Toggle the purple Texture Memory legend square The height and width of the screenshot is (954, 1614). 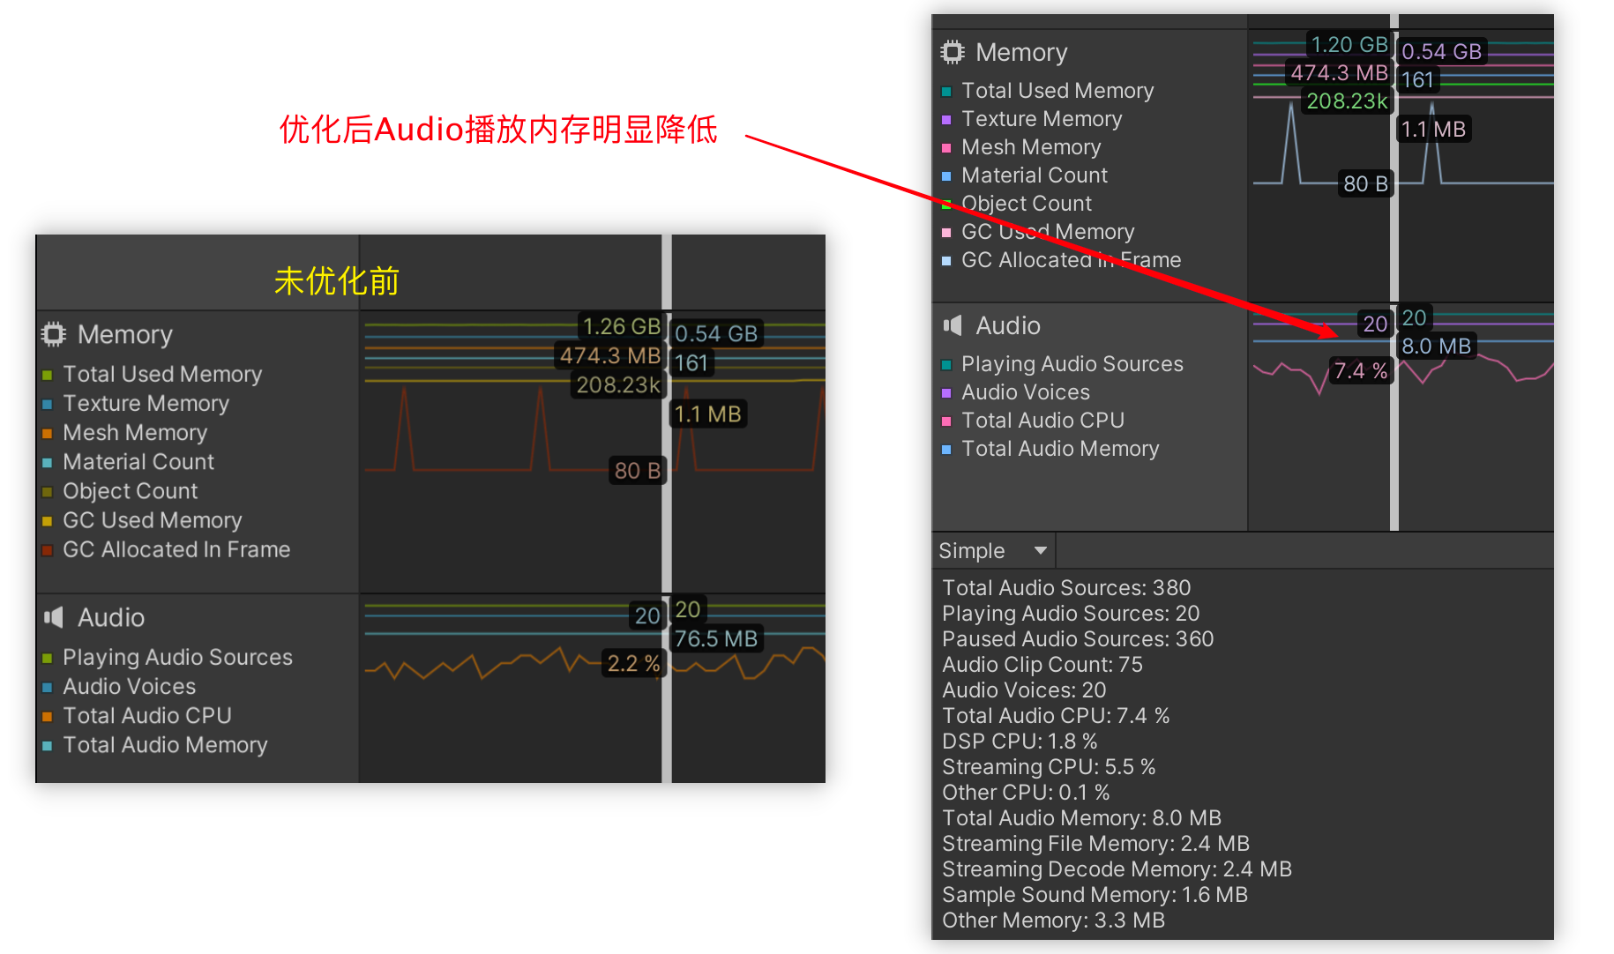[x=946, y=120]
